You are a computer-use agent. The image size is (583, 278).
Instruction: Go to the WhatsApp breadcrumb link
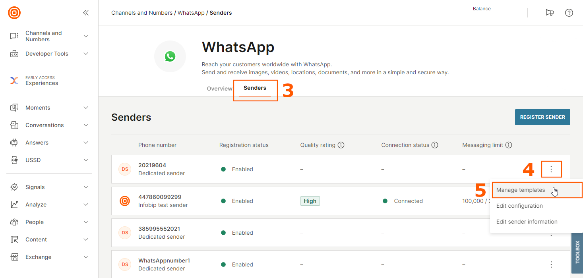click(191, 13)
